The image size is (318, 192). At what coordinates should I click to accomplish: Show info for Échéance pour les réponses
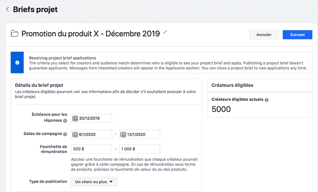pyautogui.click(x=65, y=121)
